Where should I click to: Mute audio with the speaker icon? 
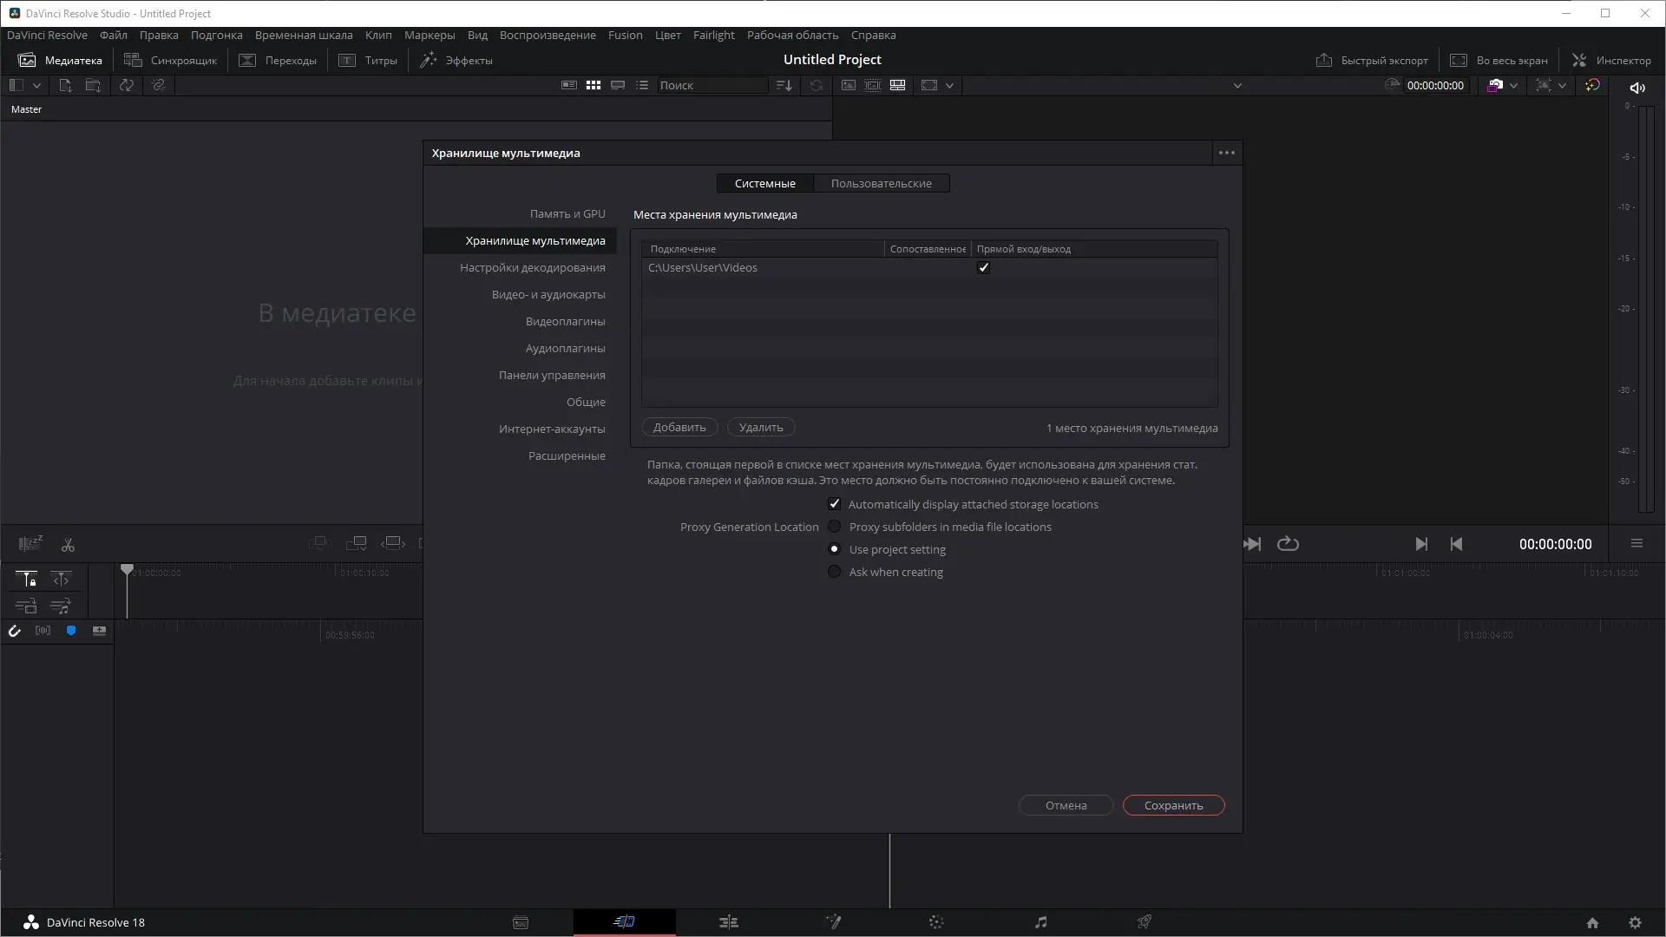click(1637, 88)
